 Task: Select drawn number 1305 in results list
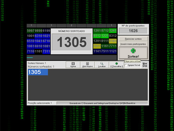coord(38,72)
